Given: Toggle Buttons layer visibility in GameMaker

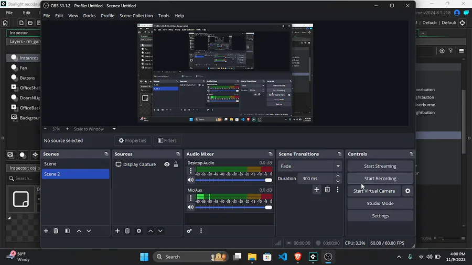Looking at the screenshot, I should point(14,77).
